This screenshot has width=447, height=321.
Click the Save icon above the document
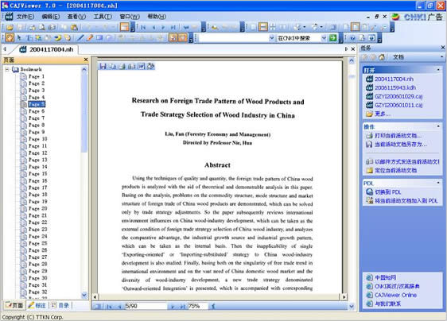tap(103, 67)
